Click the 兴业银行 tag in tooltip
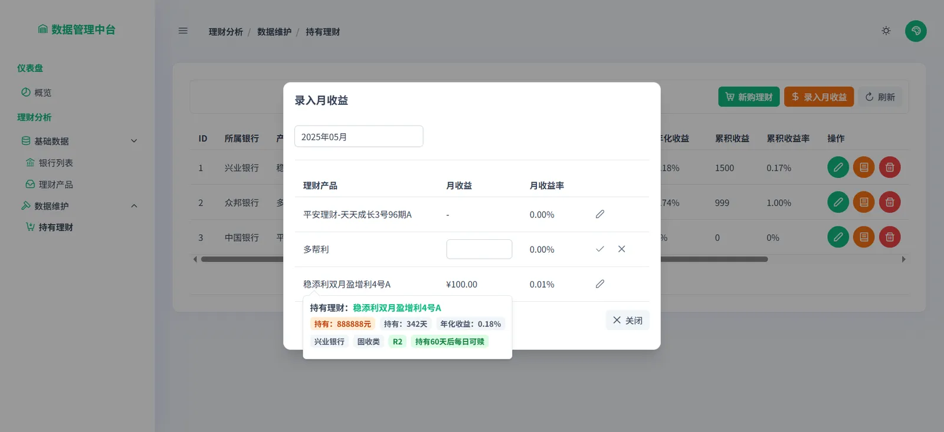The height and width of the screenshot is (432, 944). click(x=329, y=341)
